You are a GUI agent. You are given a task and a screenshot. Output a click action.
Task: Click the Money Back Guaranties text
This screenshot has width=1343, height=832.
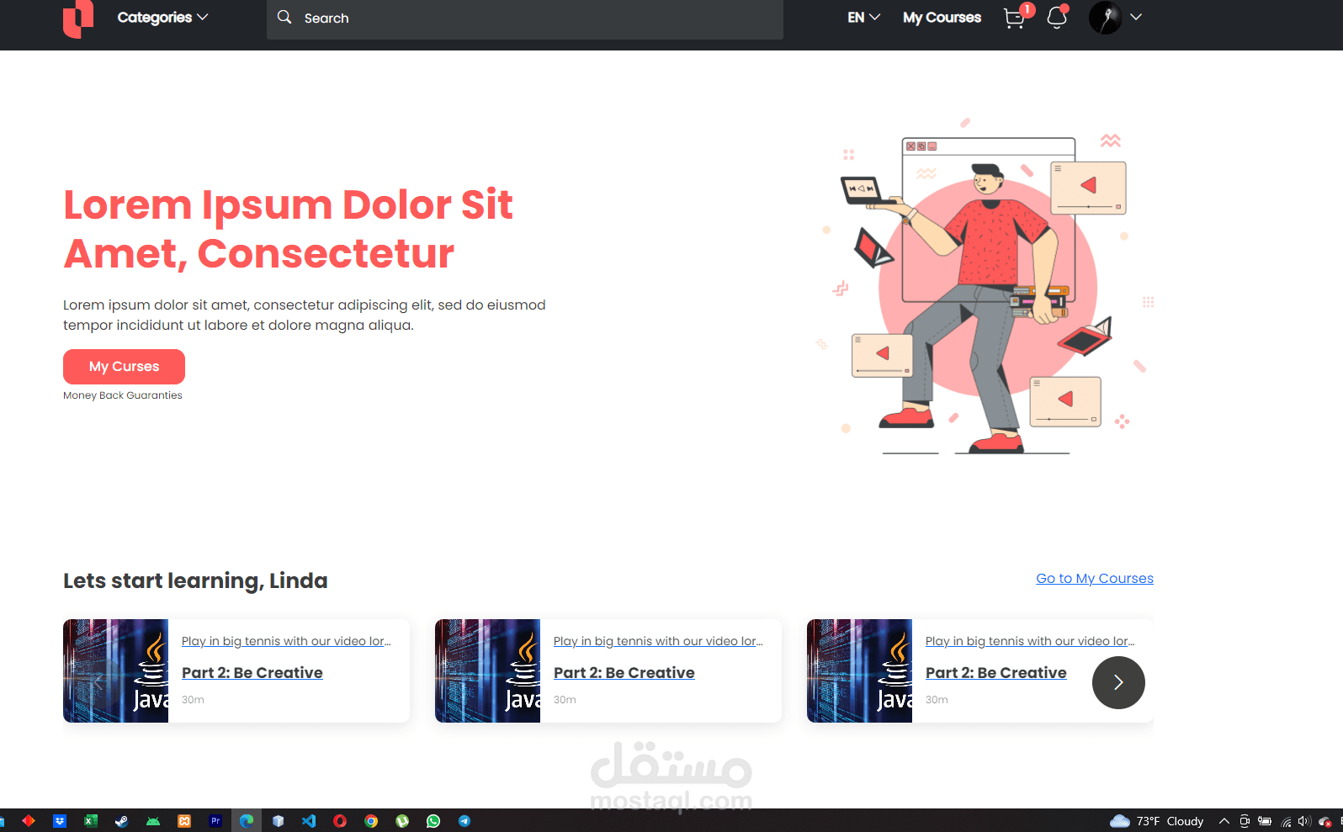(123, 395)
